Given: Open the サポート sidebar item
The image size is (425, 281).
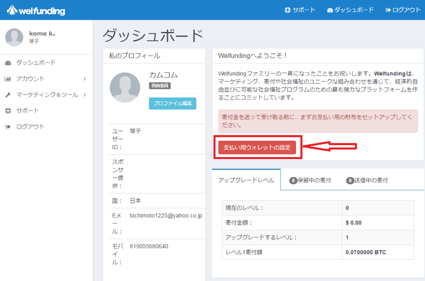Looking at the screenshot, I should (x=46, y=111).
